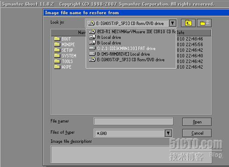Image resolution: width=229 pixels, height=167 pixels.
Task: Expand the Files of type dropdown arrow
Action: tap(168, 133)
